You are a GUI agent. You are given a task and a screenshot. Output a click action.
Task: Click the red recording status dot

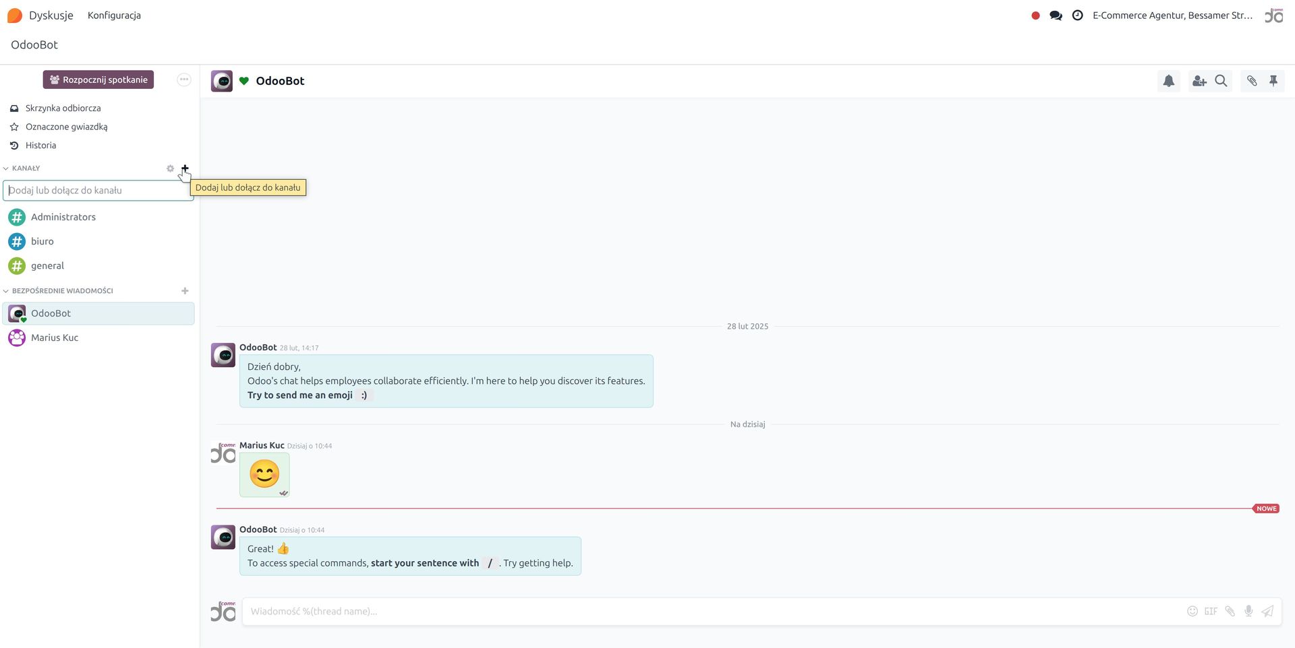pos(1035,15)
